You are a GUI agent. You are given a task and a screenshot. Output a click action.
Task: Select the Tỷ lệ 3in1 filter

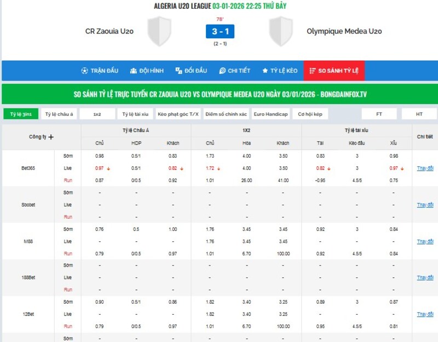point(20,114)
